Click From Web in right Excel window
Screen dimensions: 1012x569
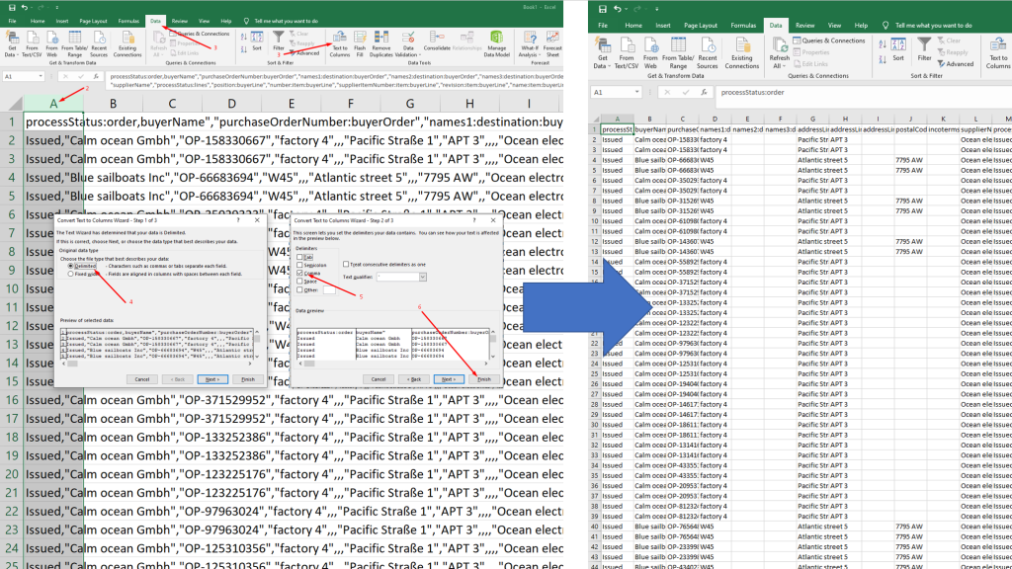click(650, 53)
